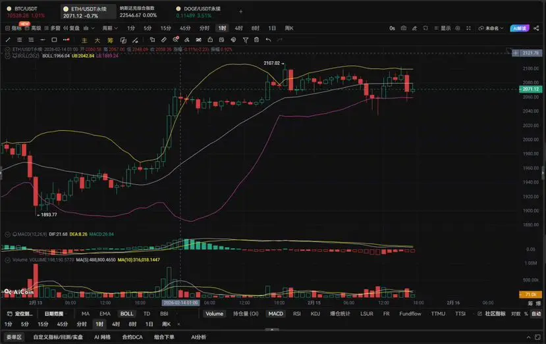Click the eye hide drawings icon
The width and height of the screenshot is (546, 344).
pos(233,40)
